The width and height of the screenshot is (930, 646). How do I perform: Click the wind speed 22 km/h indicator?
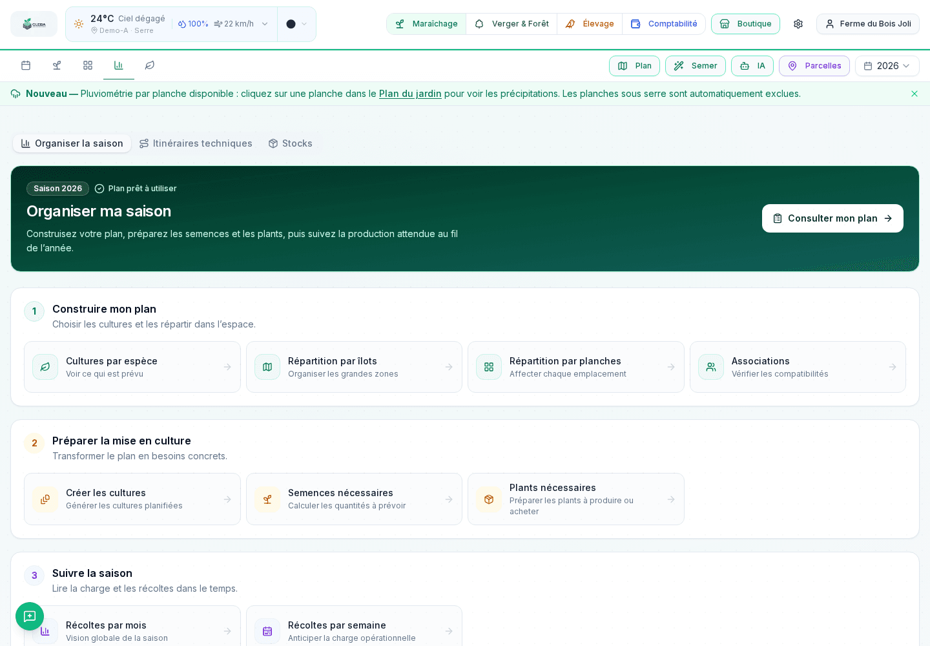[234, 24]
